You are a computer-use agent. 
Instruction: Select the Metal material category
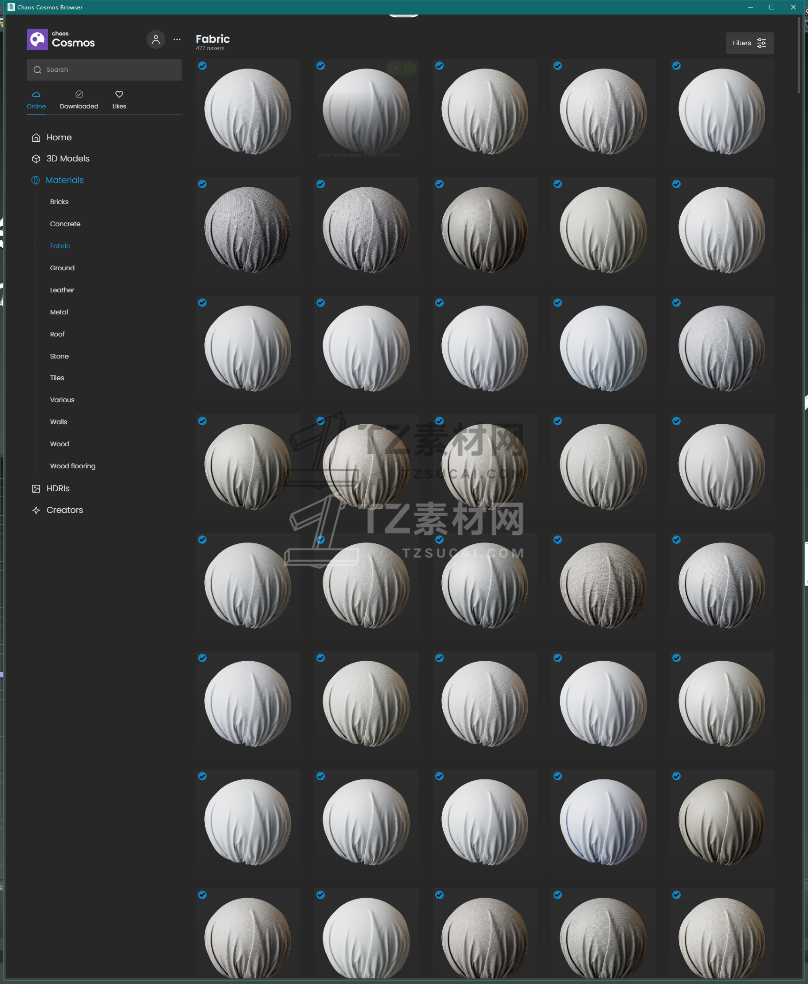point(59,312)
